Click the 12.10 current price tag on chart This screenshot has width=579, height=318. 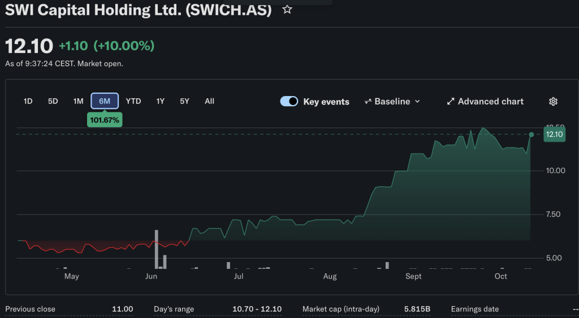(554, 134)
